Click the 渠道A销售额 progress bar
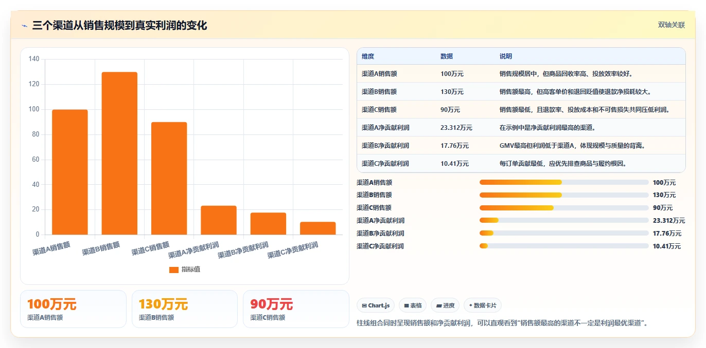The image size is (706, 348). click(x=564, y=182)
